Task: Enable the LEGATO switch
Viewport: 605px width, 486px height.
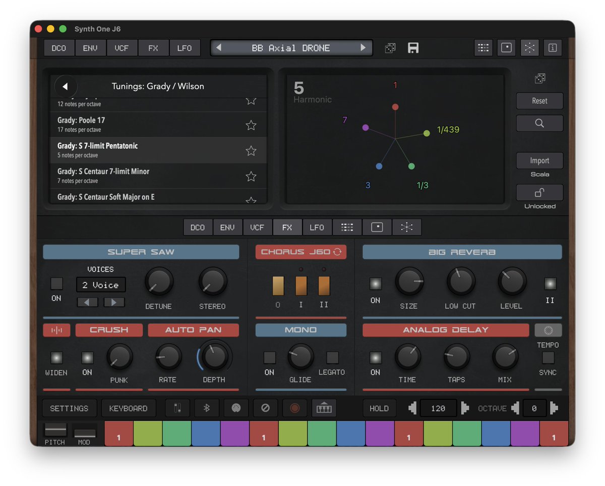Action: click(332, 358)
